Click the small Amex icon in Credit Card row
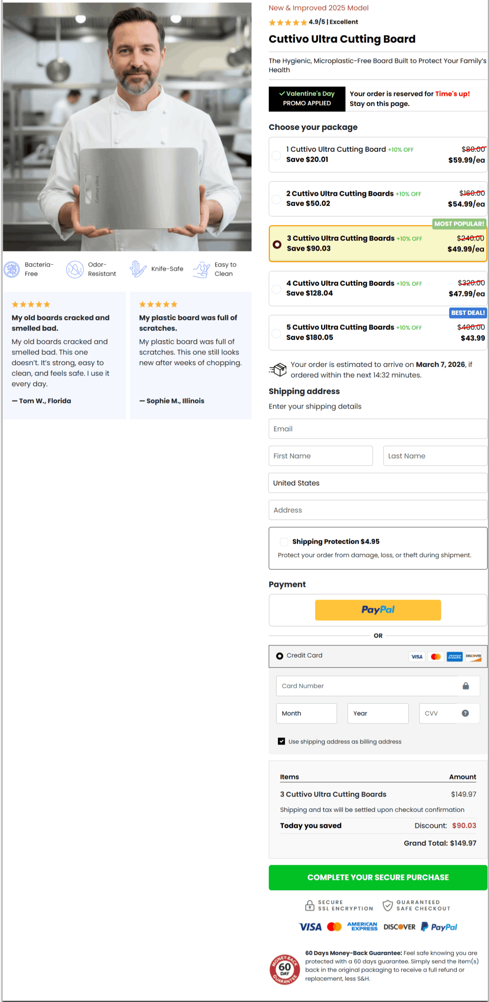Viewport: 489px width, 1002px height. click(455, 657)
